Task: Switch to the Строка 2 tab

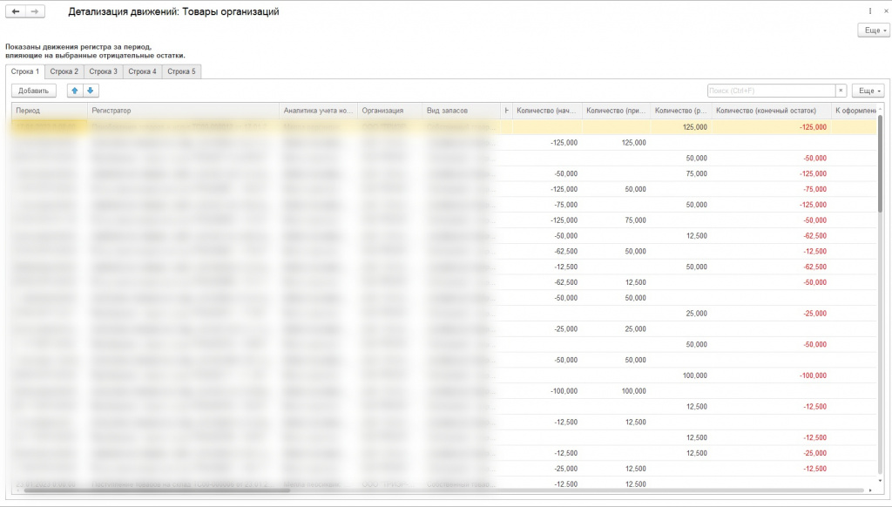Action: [64, 71]
